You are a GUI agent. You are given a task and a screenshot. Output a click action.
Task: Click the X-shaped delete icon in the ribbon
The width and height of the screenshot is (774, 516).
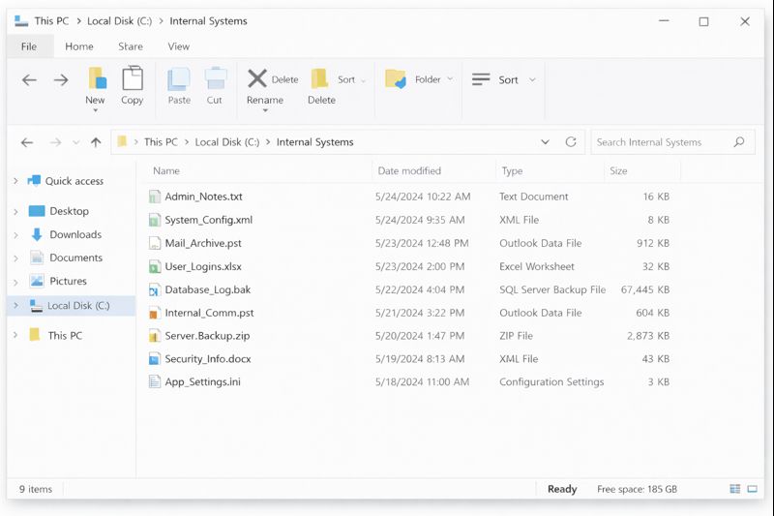(256, 78)
